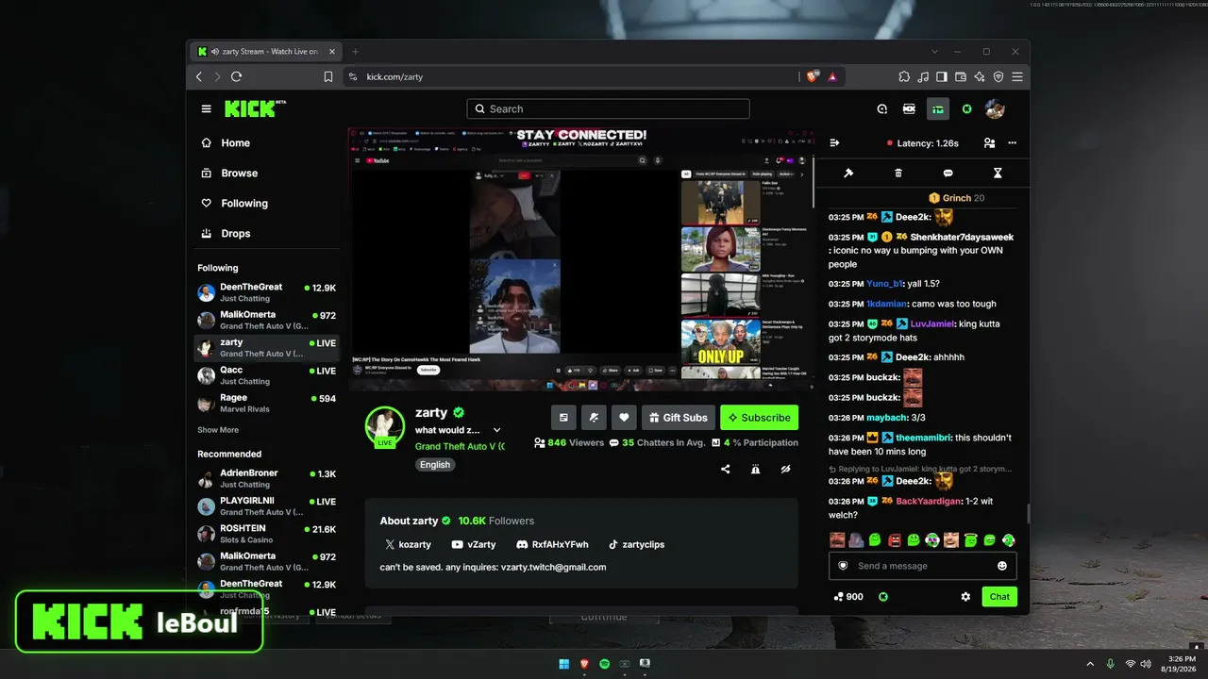Toggle the crossed-eye hide icon under stream stats
This screenshot has height=679, width=1208.
pos(785,469)
